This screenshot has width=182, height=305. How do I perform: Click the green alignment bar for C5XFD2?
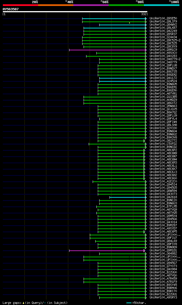click(x=118, y=144)
